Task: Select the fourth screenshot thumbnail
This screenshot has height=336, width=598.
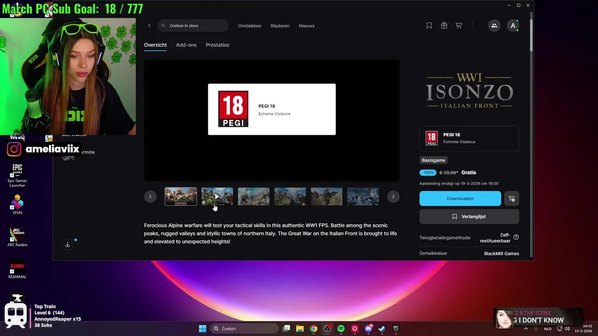Action: [290, 196]
